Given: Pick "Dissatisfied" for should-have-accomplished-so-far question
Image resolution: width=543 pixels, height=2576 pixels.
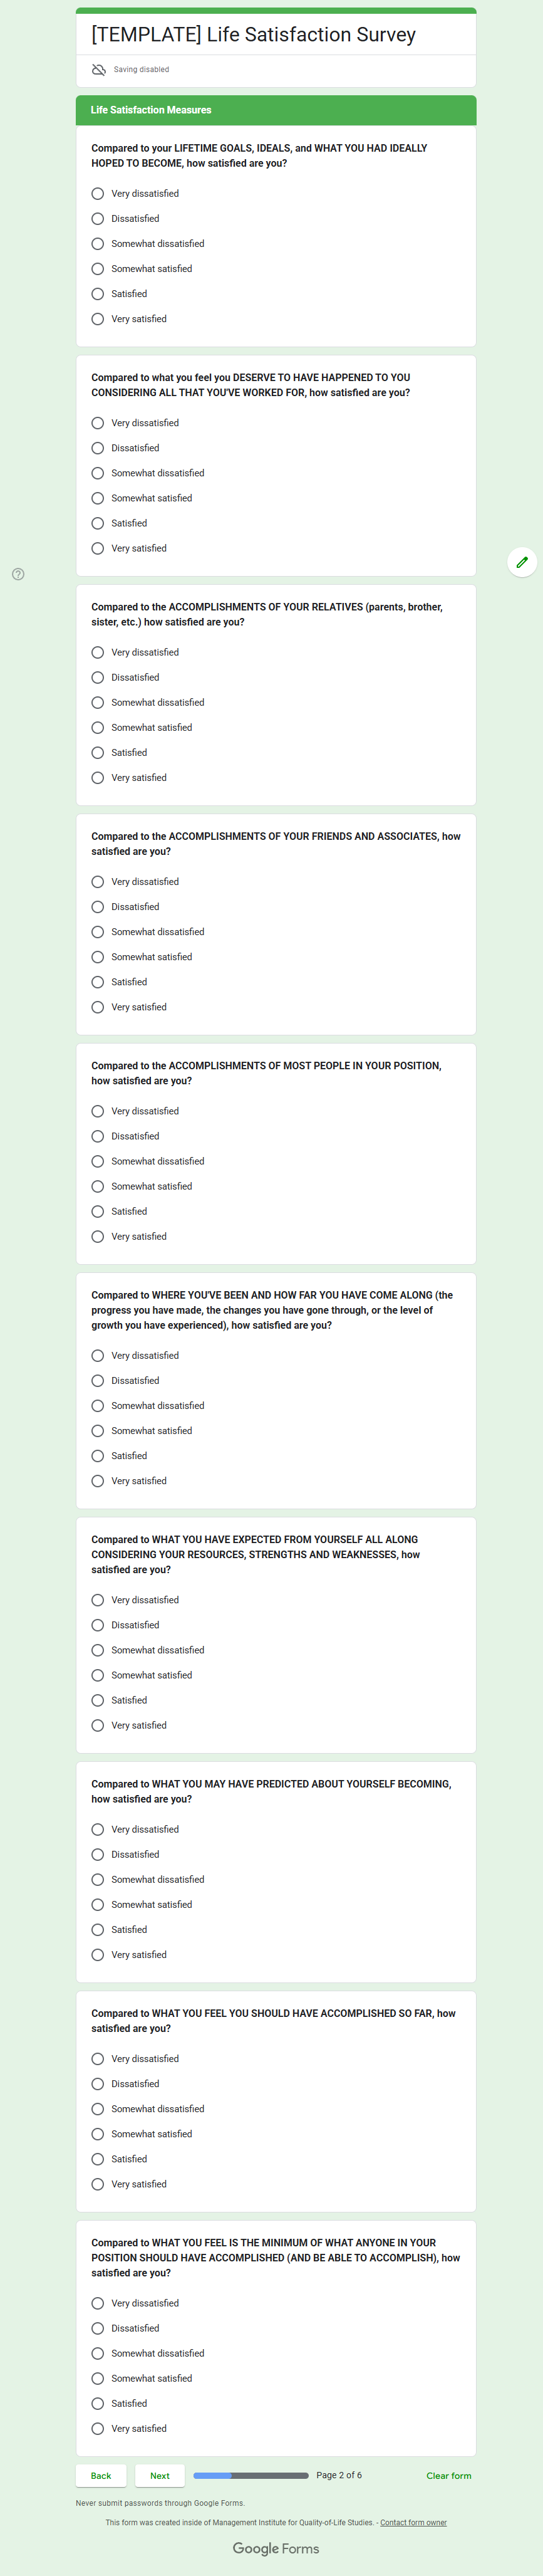Looking at the screenshot, I should 98,2084.
